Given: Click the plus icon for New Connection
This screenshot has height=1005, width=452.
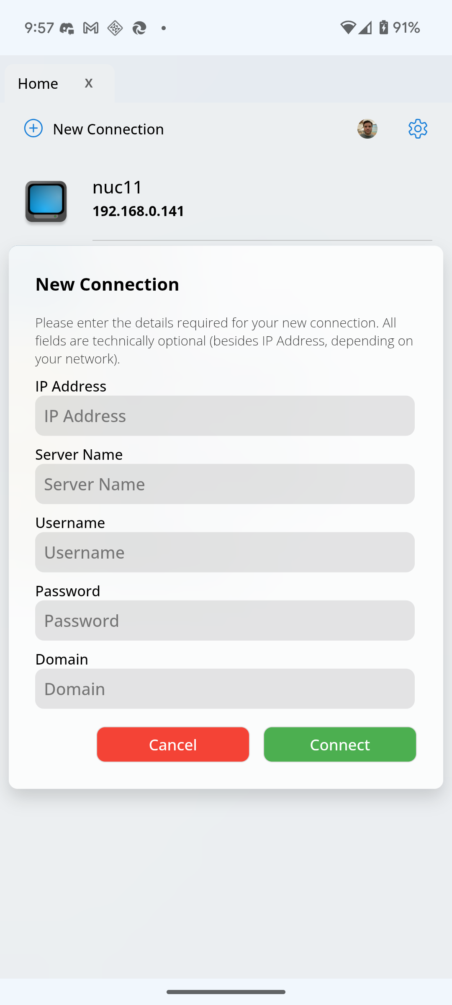Looking at the screenshot, I should (x=33, y=129).
